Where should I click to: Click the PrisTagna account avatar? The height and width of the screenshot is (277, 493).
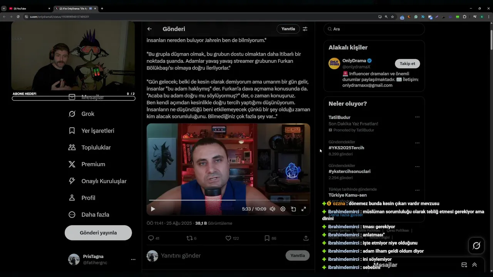coord(74,259)
